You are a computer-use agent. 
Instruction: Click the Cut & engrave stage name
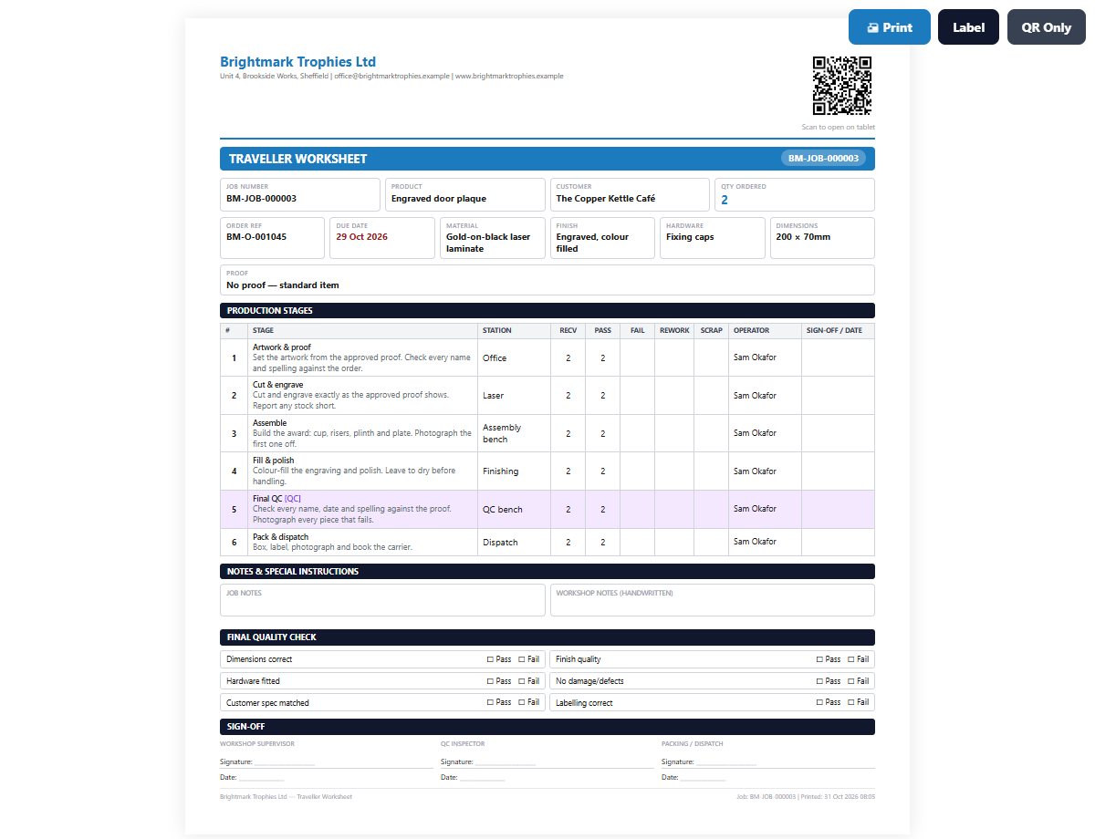tap(277, 385)
